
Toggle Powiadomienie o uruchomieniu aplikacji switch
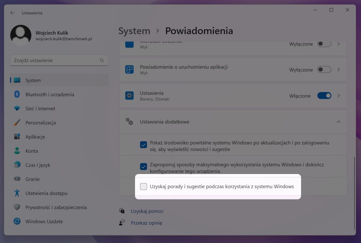tap(324, 70)
